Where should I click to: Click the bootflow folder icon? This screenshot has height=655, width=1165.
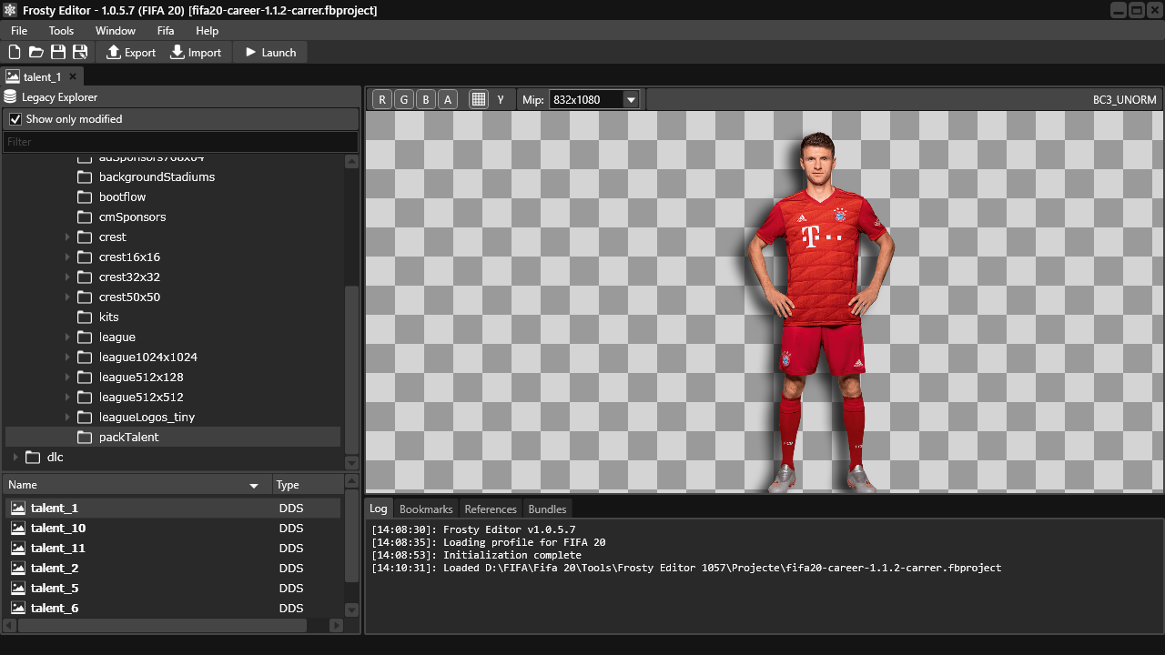coord(85,197)
